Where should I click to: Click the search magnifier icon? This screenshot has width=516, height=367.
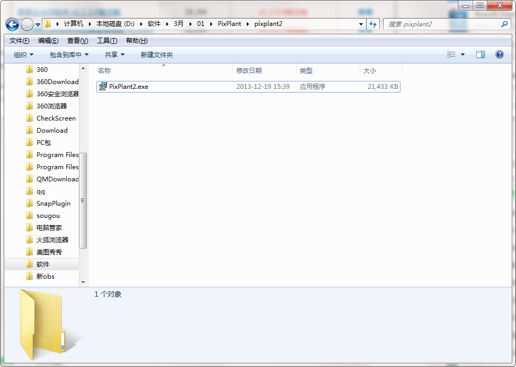click(x=504, y=24)
